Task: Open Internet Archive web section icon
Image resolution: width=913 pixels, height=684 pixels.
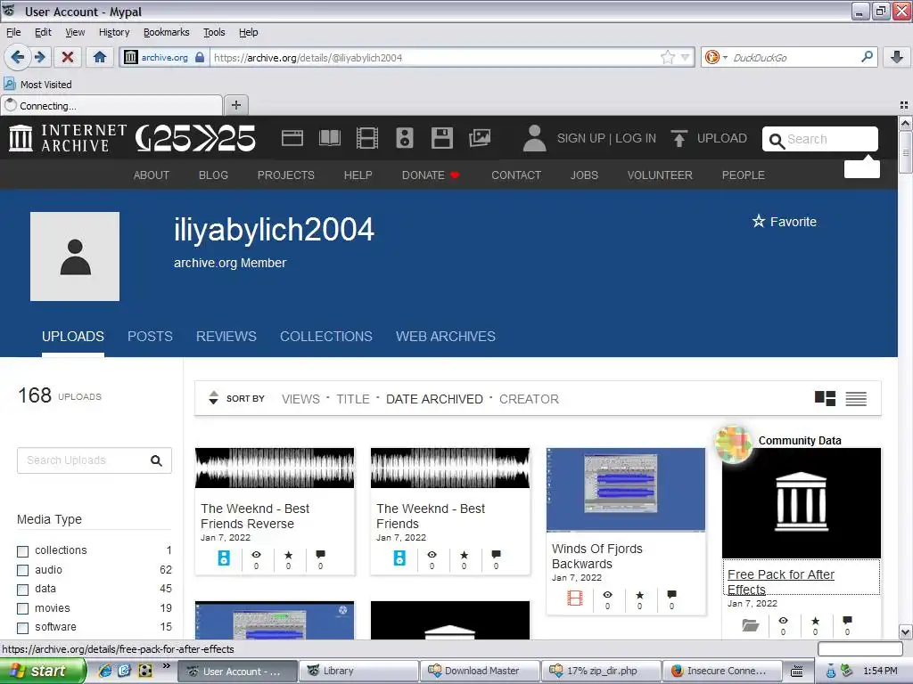Action: [292, 138]
